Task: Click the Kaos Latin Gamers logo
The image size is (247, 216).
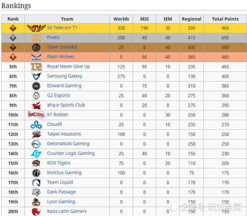Action: click(x=36, y=212)
